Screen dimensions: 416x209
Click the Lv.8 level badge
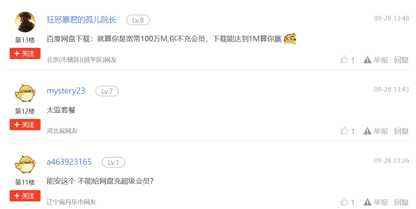[x=138, y=20]
